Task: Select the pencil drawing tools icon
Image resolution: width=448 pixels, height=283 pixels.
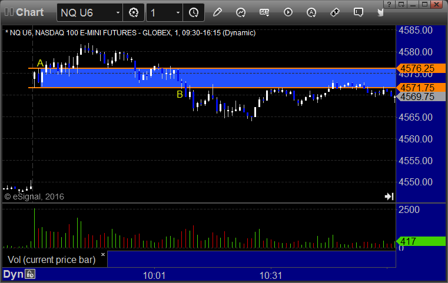Action: point(217,12)
